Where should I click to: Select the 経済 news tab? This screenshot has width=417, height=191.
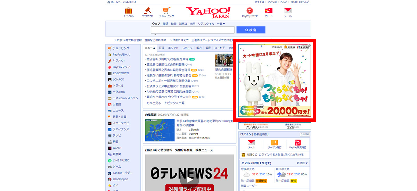(162, 48)
